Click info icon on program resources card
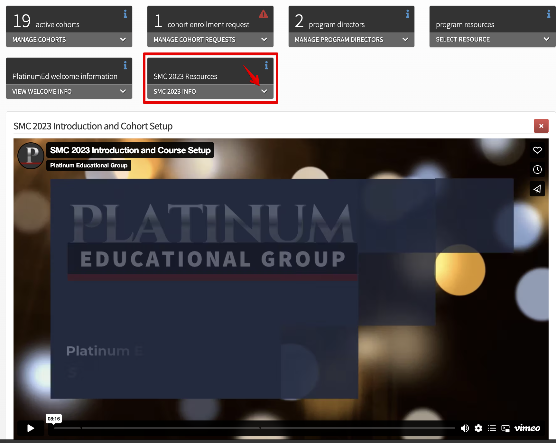The width and height of the screenshot is (556, 443). tap(549, 14)
